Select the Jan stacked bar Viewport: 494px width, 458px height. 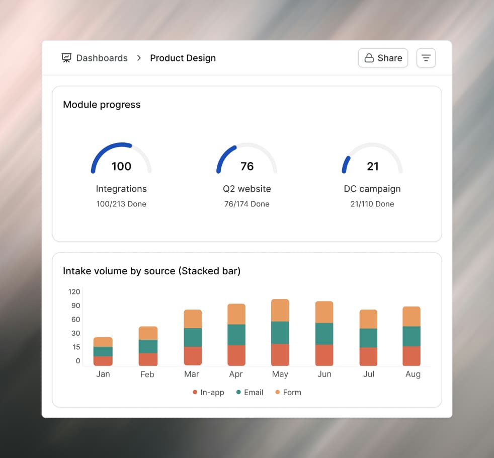103,351
